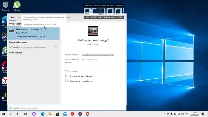The width and height of the screenshot is (208, 117).
Task: Click the video thumbnail in the left result
Action: click(12, 30)
